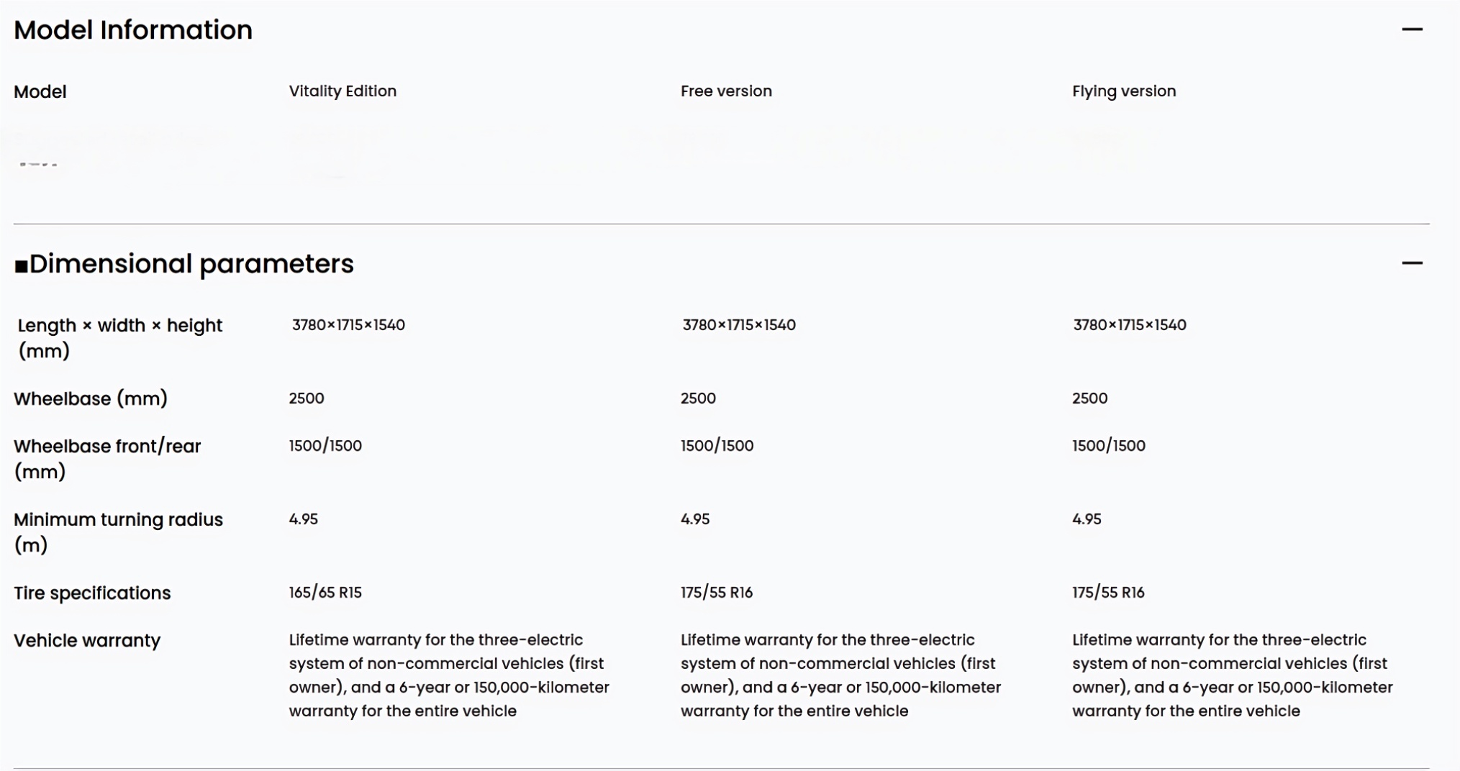This screenshot has width=1460, height=771.
Task: Click Free version tire value 175/55 R16
Action: click(717, 593)
